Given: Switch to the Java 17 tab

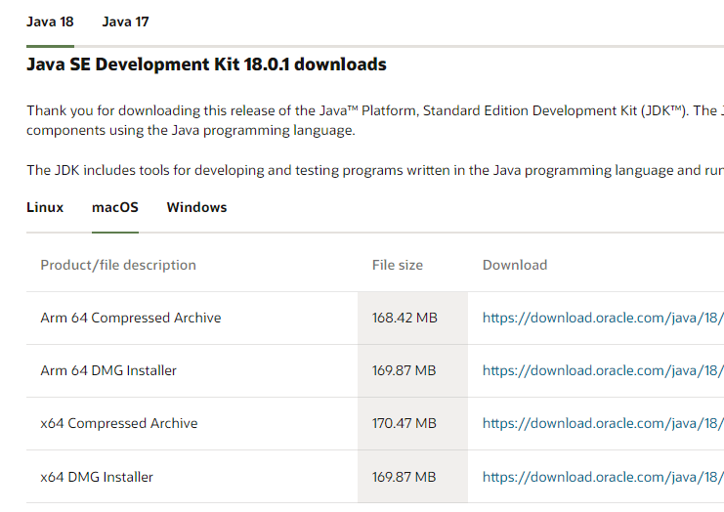Looking at the screenshot, I should (125, 21).
